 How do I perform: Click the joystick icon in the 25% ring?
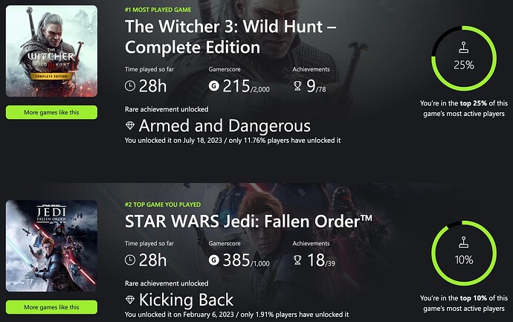(x=464, y=48)
